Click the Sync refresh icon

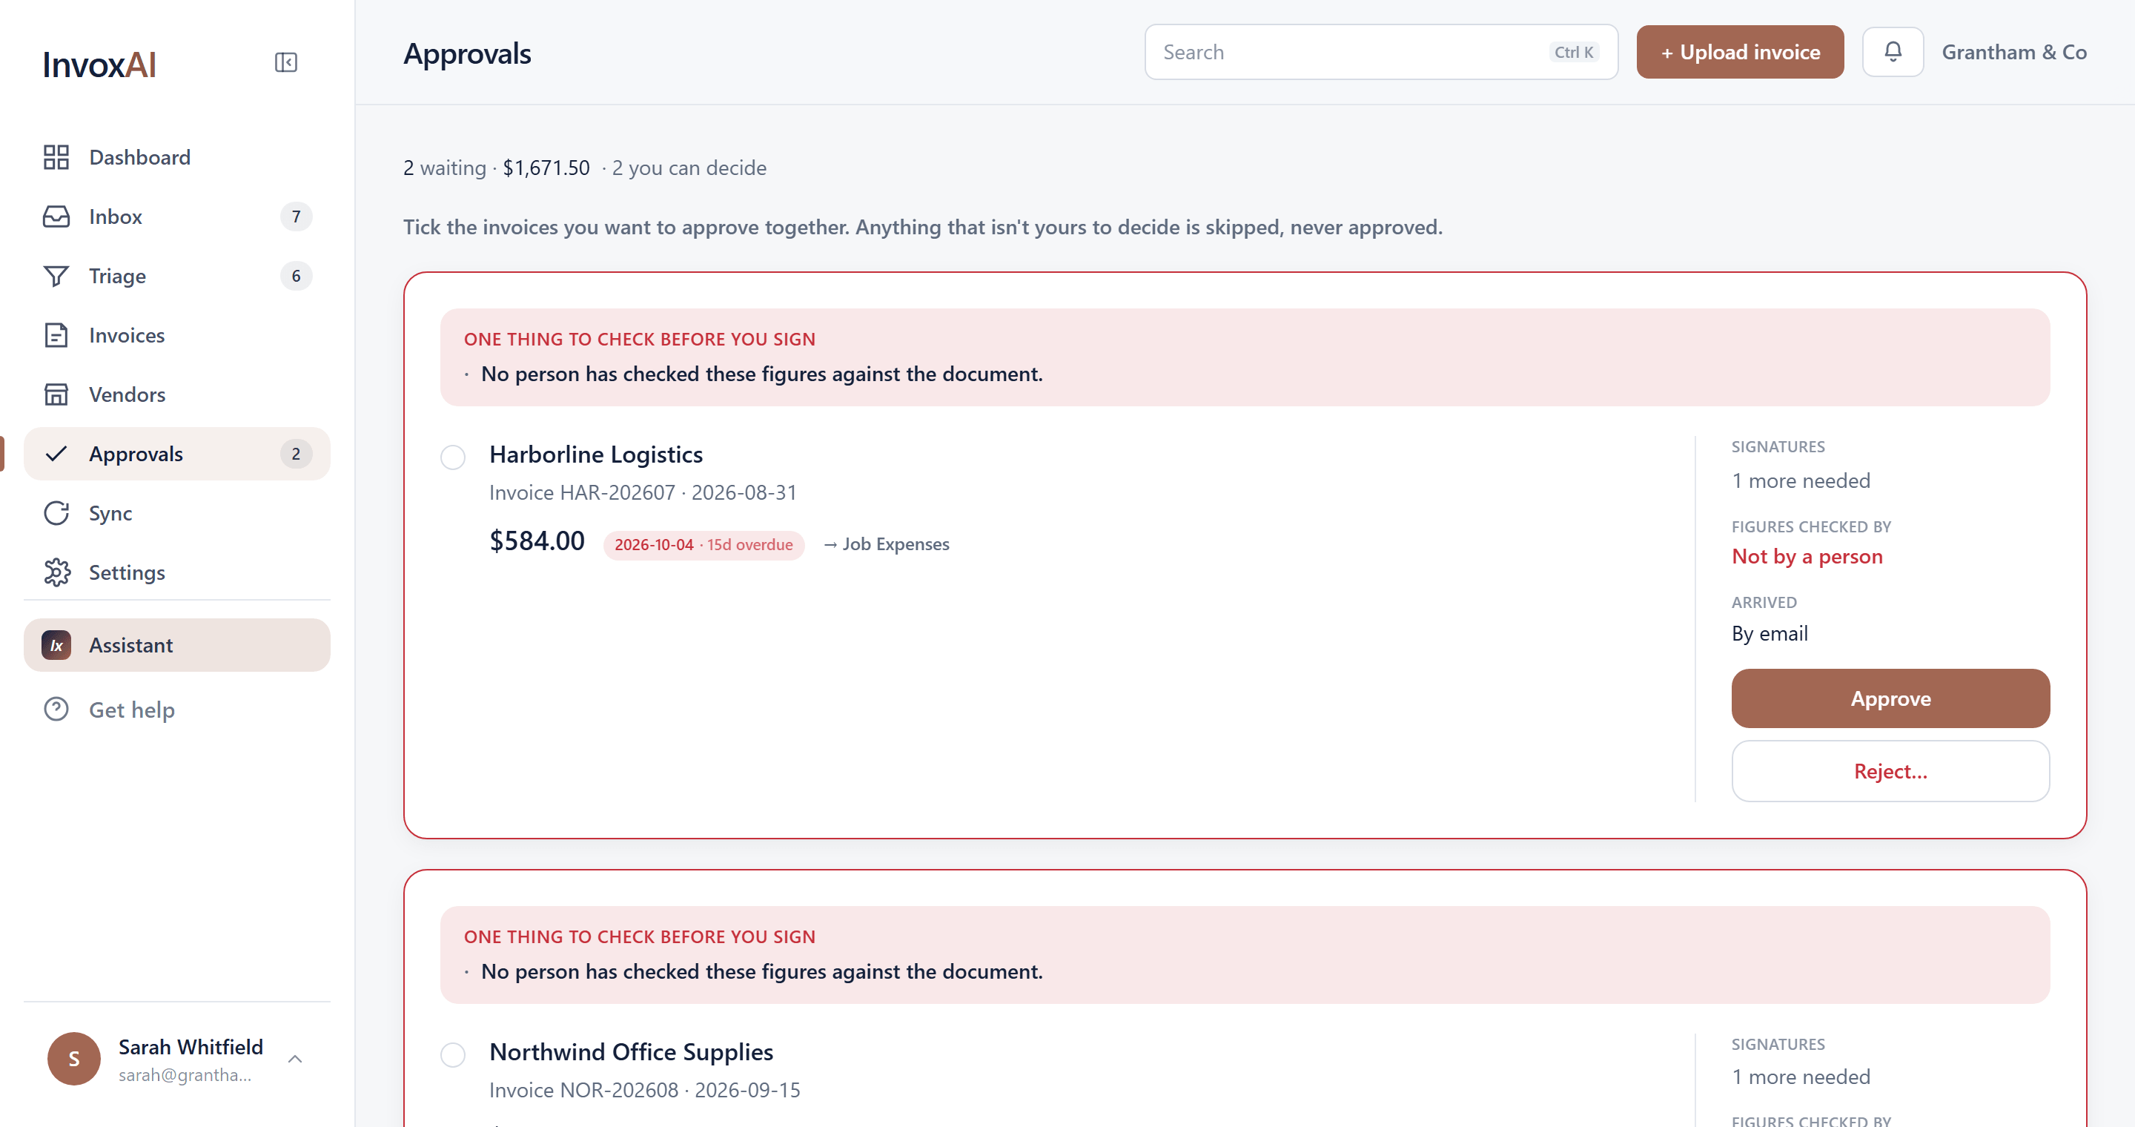(x=56, y=514)
